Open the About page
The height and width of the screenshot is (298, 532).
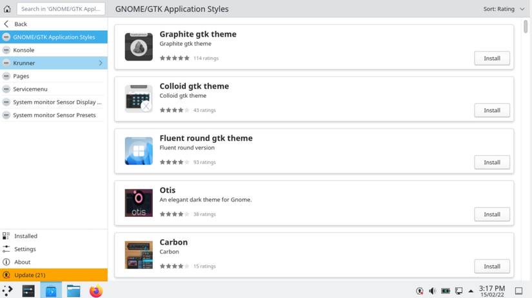pyautogui.click(x=54, y=262)
